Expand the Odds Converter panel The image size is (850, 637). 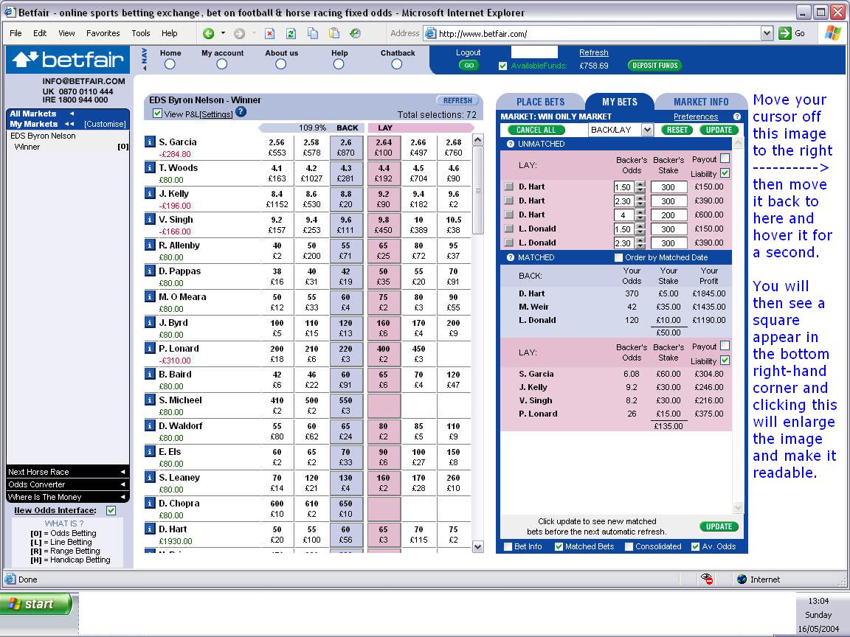pyautogui.click(x=66, y=484)
